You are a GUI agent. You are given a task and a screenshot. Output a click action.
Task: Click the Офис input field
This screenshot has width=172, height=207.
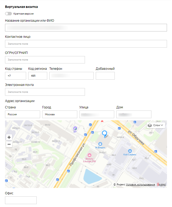click(21, 200)
